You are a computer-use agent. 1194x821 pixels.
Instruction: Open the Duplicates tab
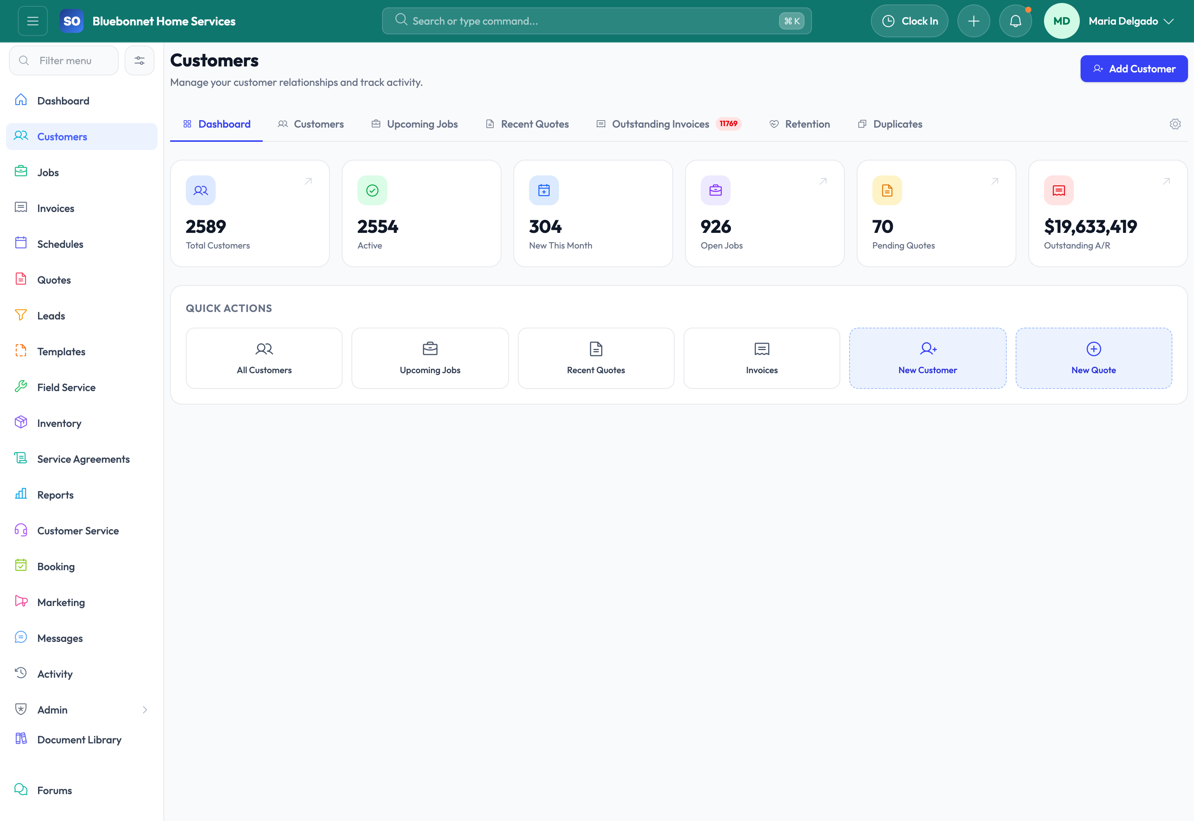[x=890, y=124]
